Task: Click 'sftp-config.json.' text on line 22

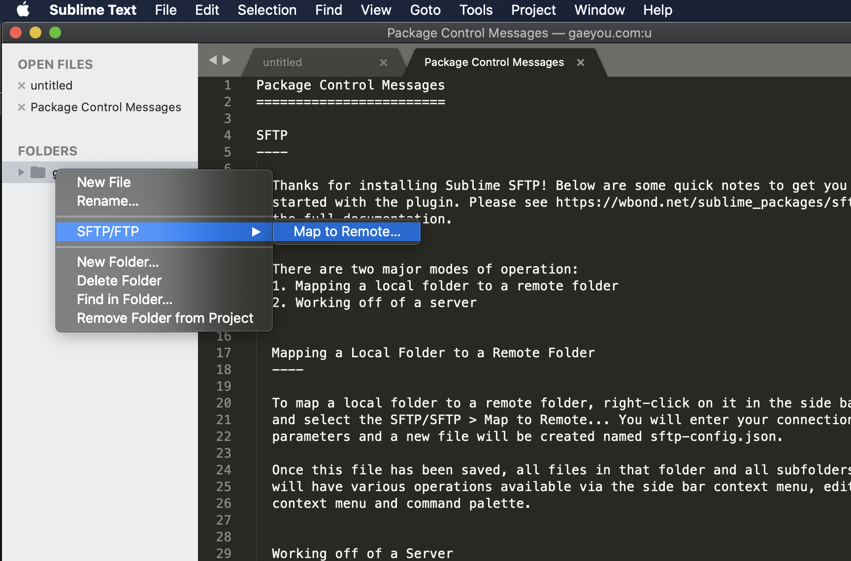Action: pyautogui.click(x=717, y=436)
